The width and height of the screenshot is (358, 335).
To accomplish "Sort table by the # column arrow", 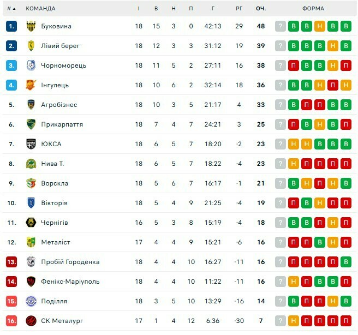I will coord(14,9).
